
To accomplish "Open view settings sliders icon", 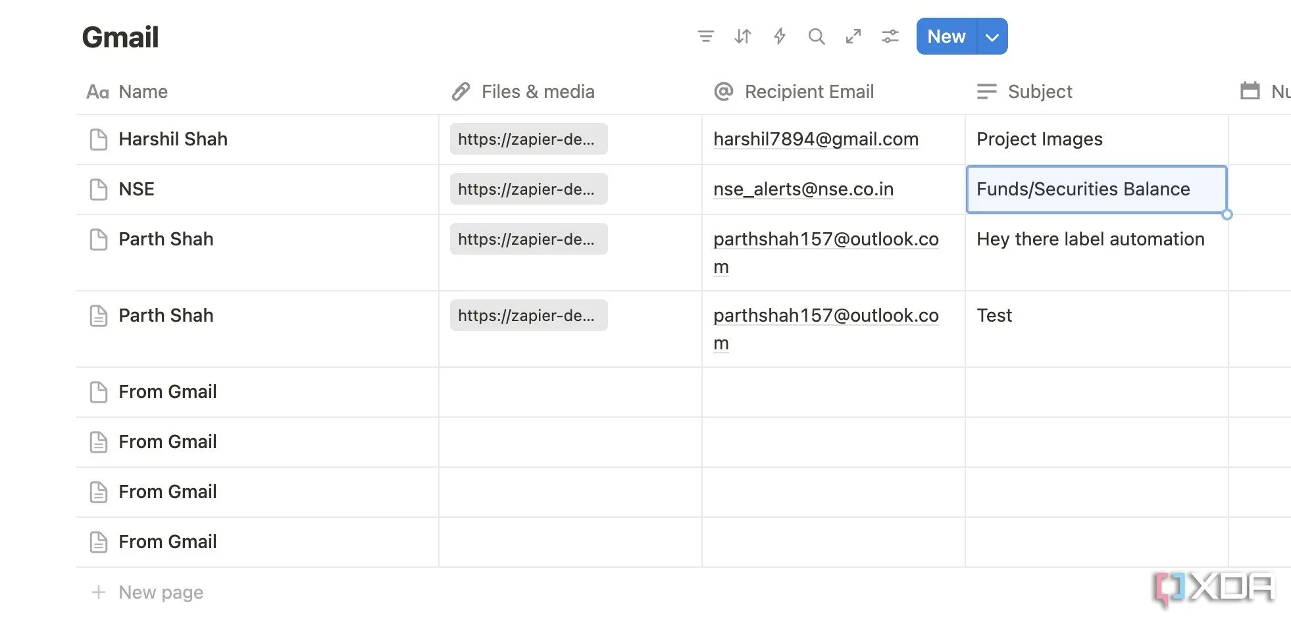I will tap(890, 36).
